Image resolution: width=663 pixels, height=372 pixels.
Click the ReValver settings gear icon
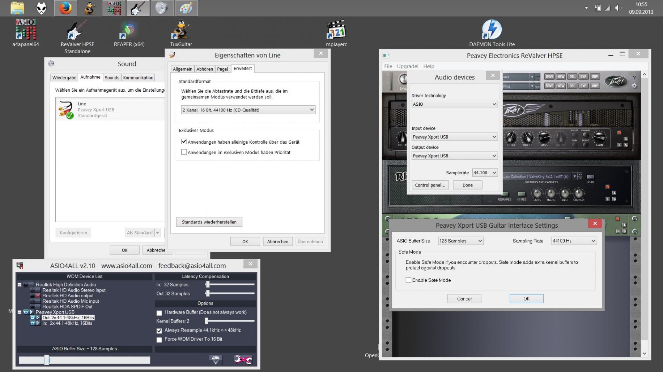point(634,86)
